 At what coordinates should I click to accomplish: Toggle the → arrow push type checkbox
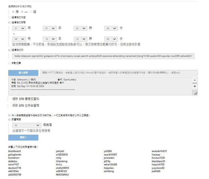(x=22, y=11)
